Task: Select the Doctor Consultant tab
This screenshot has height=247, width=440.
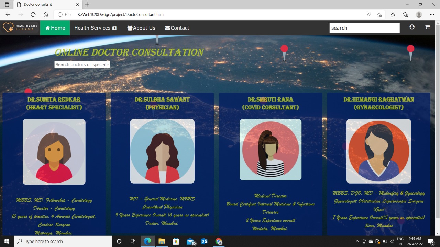Action: coord(48,4)
